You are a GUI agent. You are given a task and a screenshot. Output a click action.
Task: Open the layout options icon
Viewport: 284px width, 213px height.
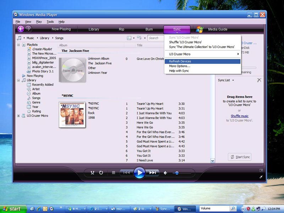(x=129, y=38)
